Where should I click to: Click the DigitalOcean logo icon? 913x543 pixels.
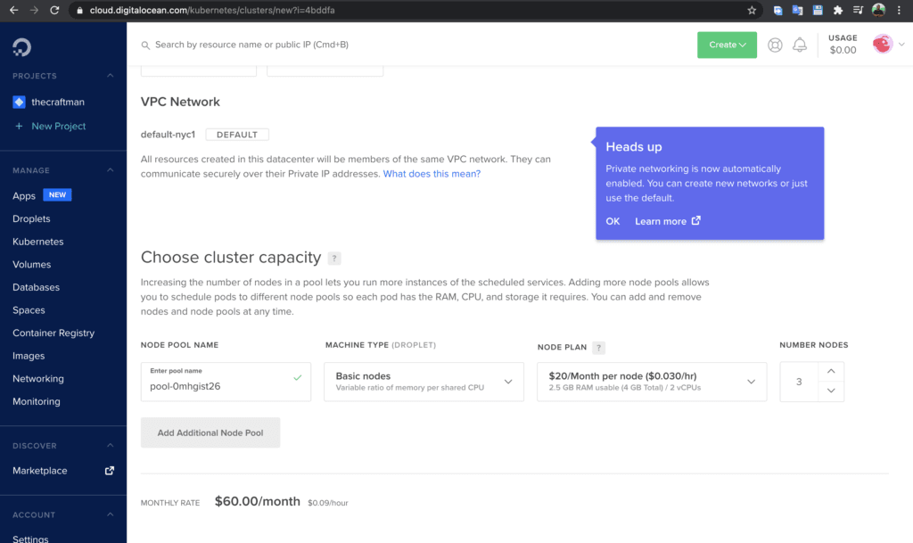pyautogui.click(x=21, y=47)
